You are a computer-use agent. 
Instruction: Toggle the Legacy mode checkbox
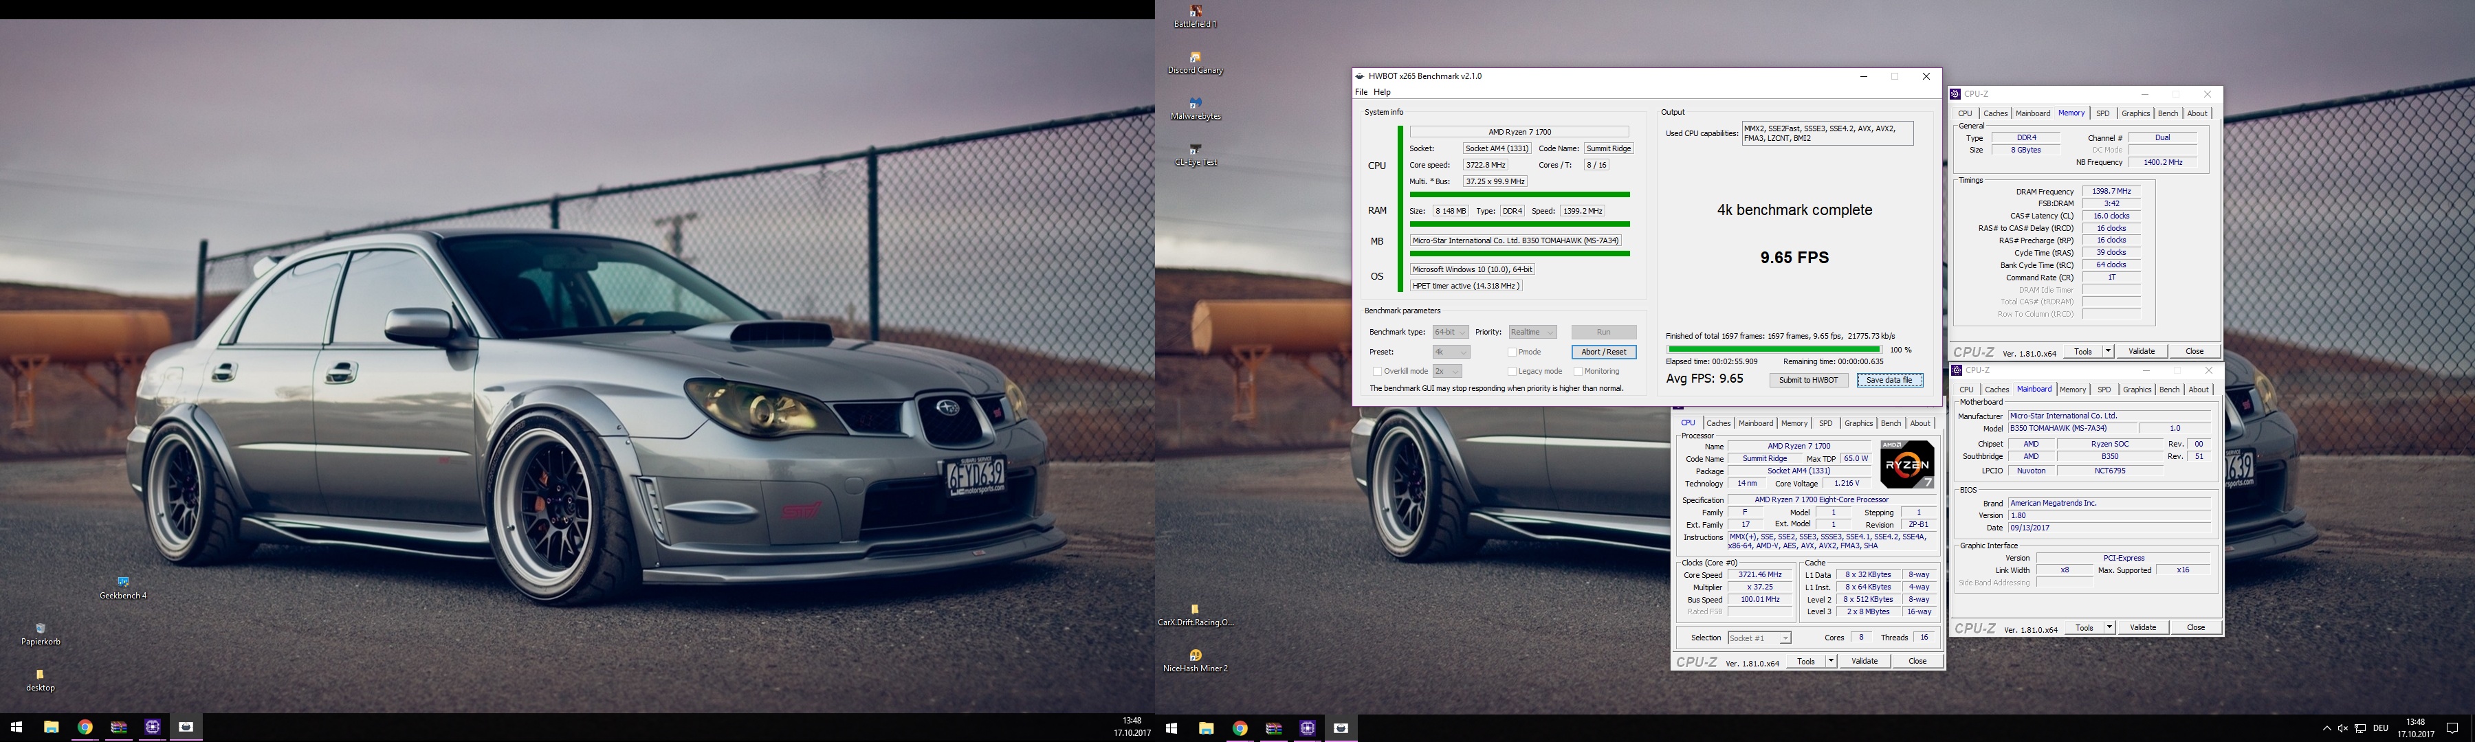click(1512, 372)
